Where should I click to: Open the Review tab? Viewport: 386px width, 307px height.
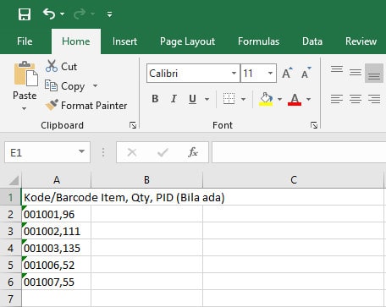pyautogui.click(x=361, y=41)
